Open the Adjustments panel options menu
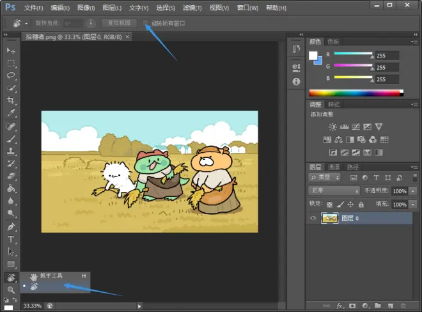 pos(414,104)
